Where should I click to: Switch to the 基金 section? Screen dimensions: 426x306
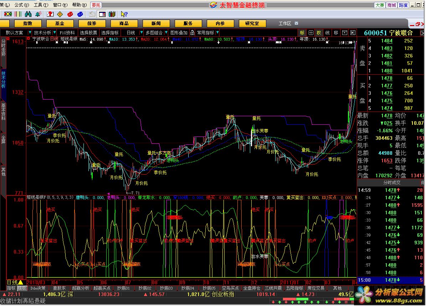[60, 24]
